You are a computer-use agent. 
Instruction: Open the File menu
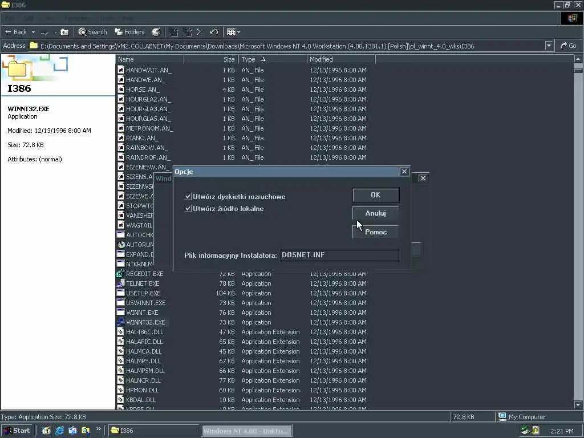[10, 18]
